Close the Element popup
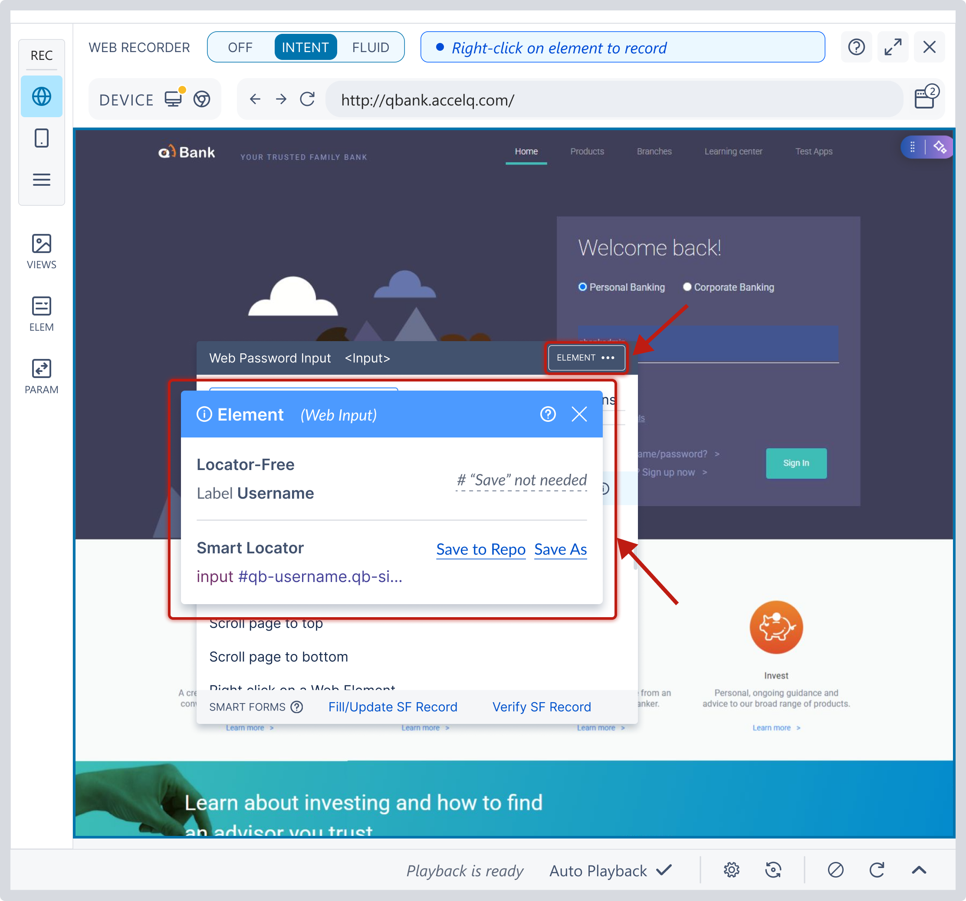 coord(579,414)
